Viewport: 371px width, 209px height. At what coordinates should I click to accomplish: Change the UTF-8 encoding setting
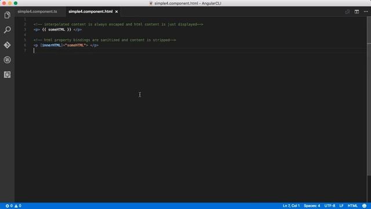pos(330,206)
